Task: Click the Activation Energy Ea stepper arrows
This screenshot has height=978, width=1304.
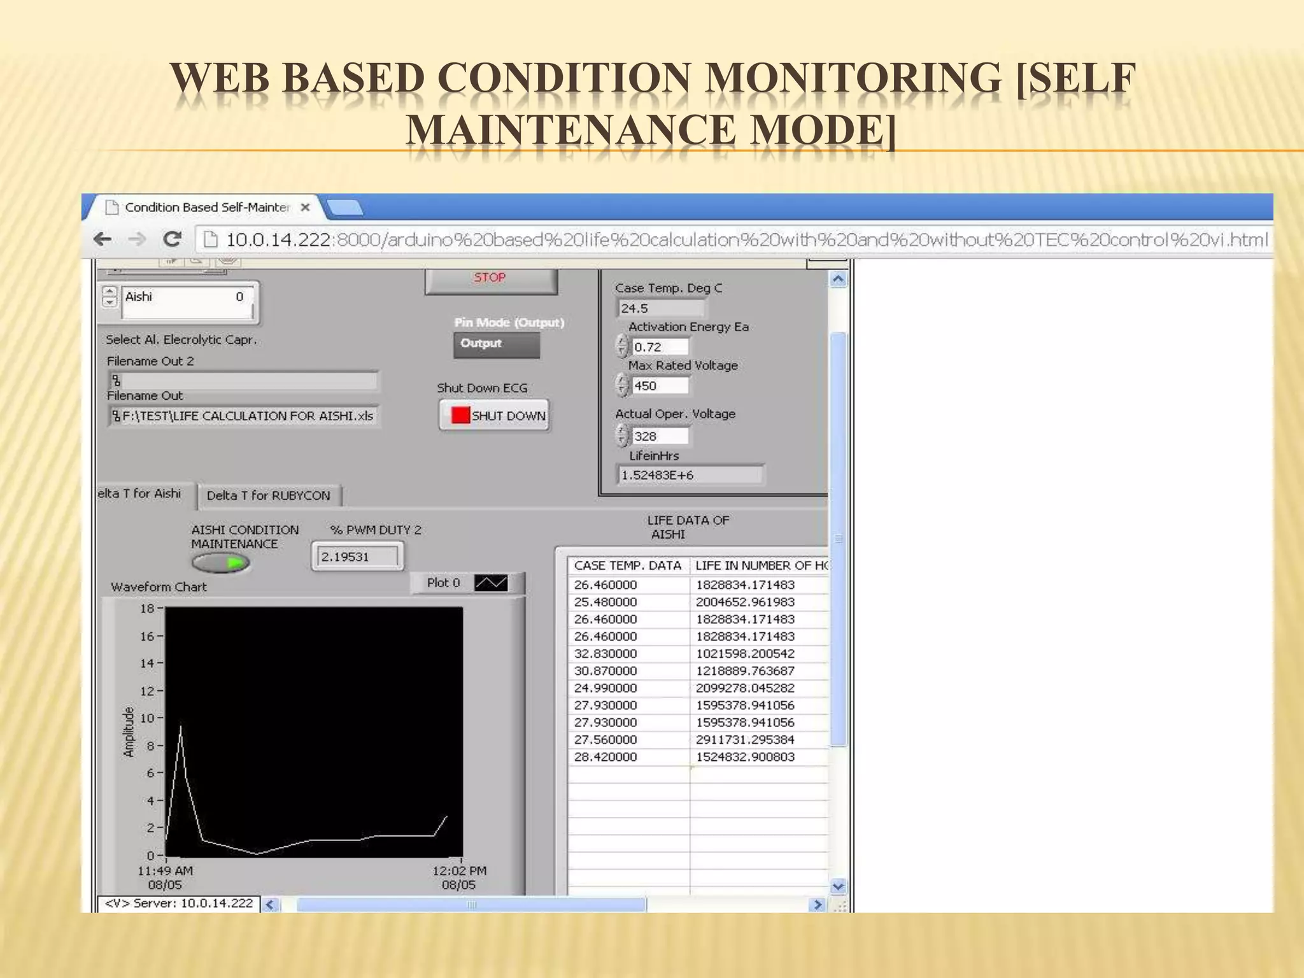Action: click(x=622, y=346)
